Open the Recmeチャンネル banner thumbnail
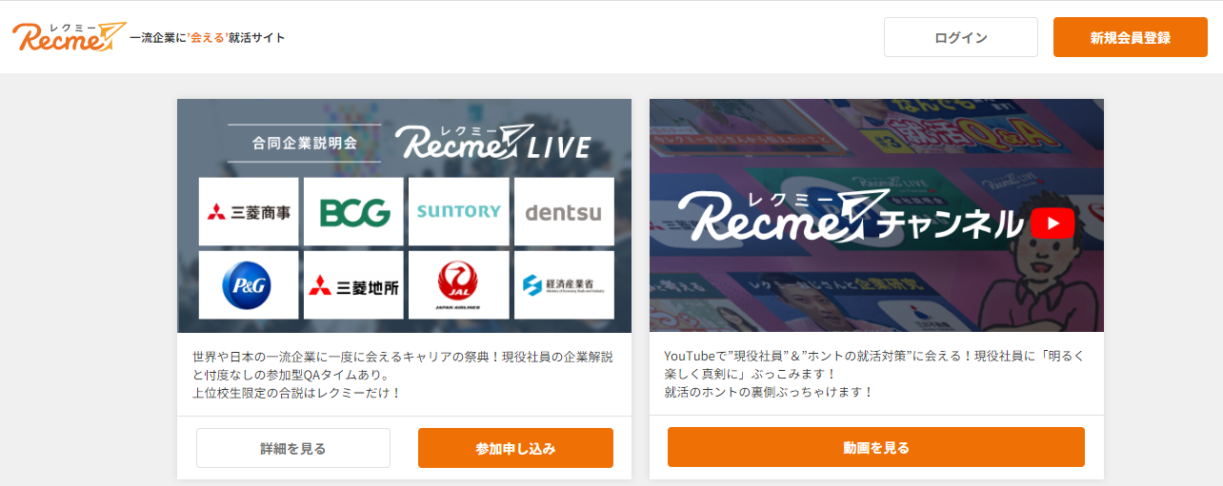Viewport: 1223px width, 486px height. [x=877, y=215]
